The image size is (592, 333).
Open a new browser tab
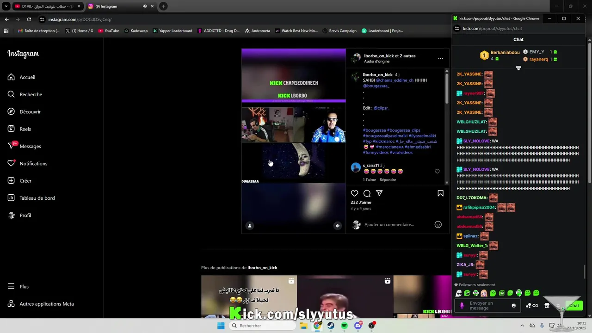[163, 6]
